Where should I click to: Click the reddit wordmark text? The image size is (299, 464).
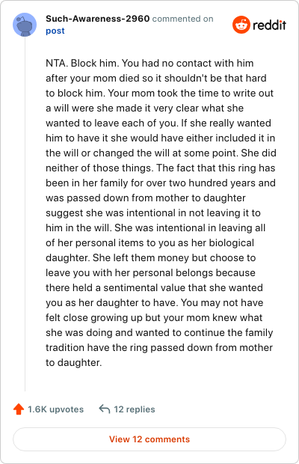click(269, 25)
